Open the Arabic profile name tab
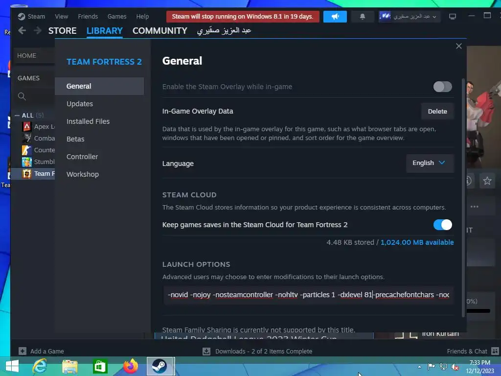This screenshot has width=501, height=376. point(224,31)
